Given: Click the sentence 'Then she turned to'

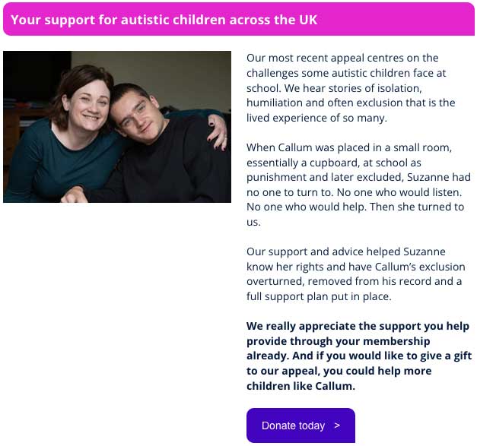Looking at the screenshot, I should [x=417, y=207].
